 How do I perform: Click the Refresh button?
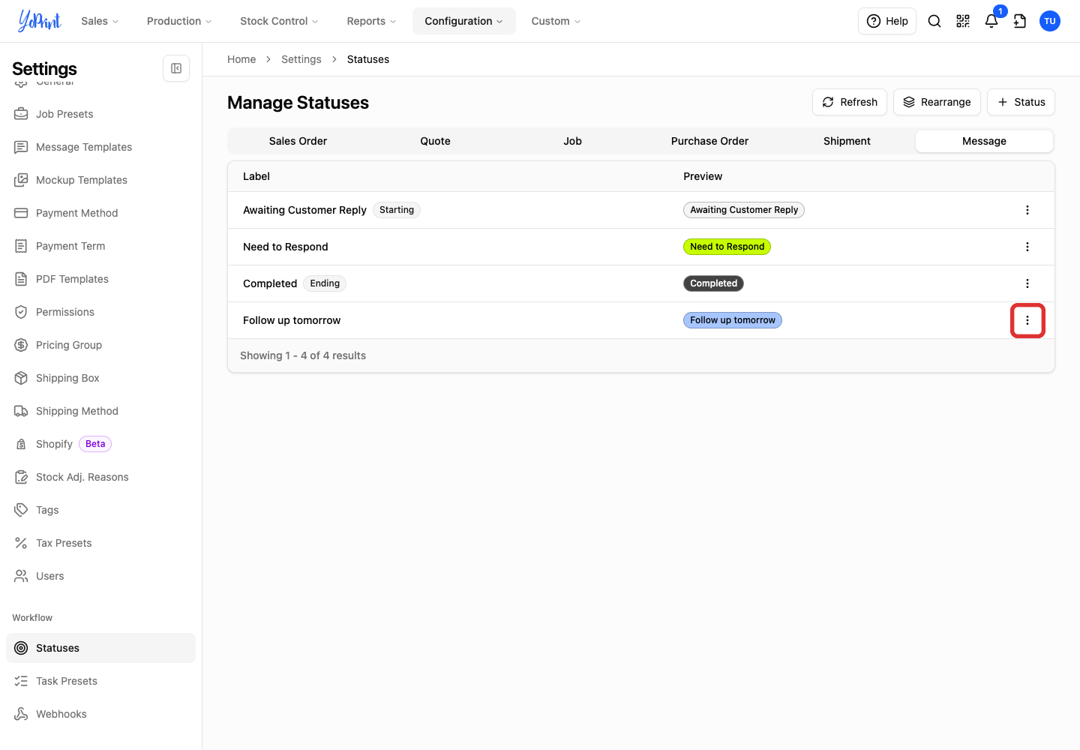850,102
